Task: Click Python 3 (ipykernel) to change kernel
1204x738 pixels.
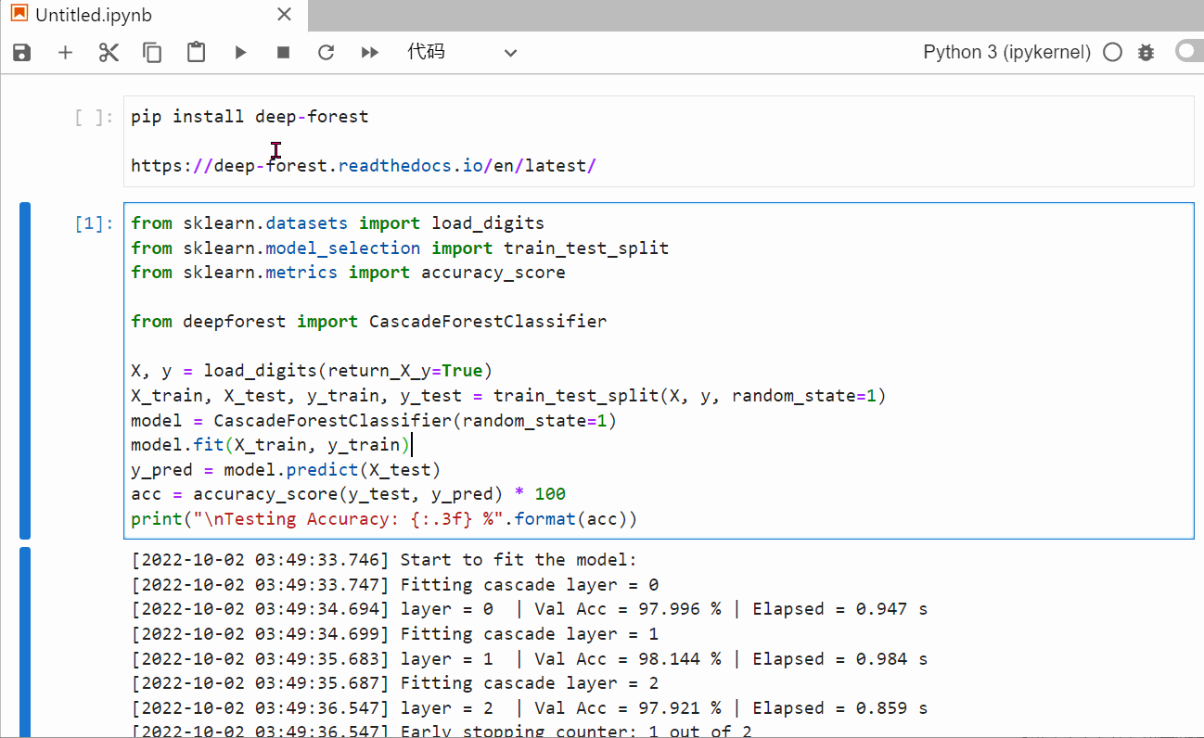Action: (1005, 52)
